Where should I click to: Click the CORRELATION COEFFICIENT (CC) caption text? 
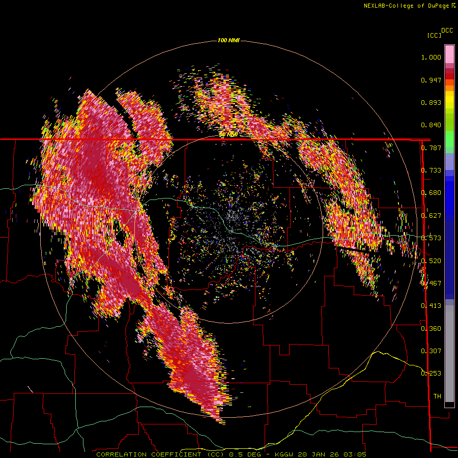pos(160,454)
